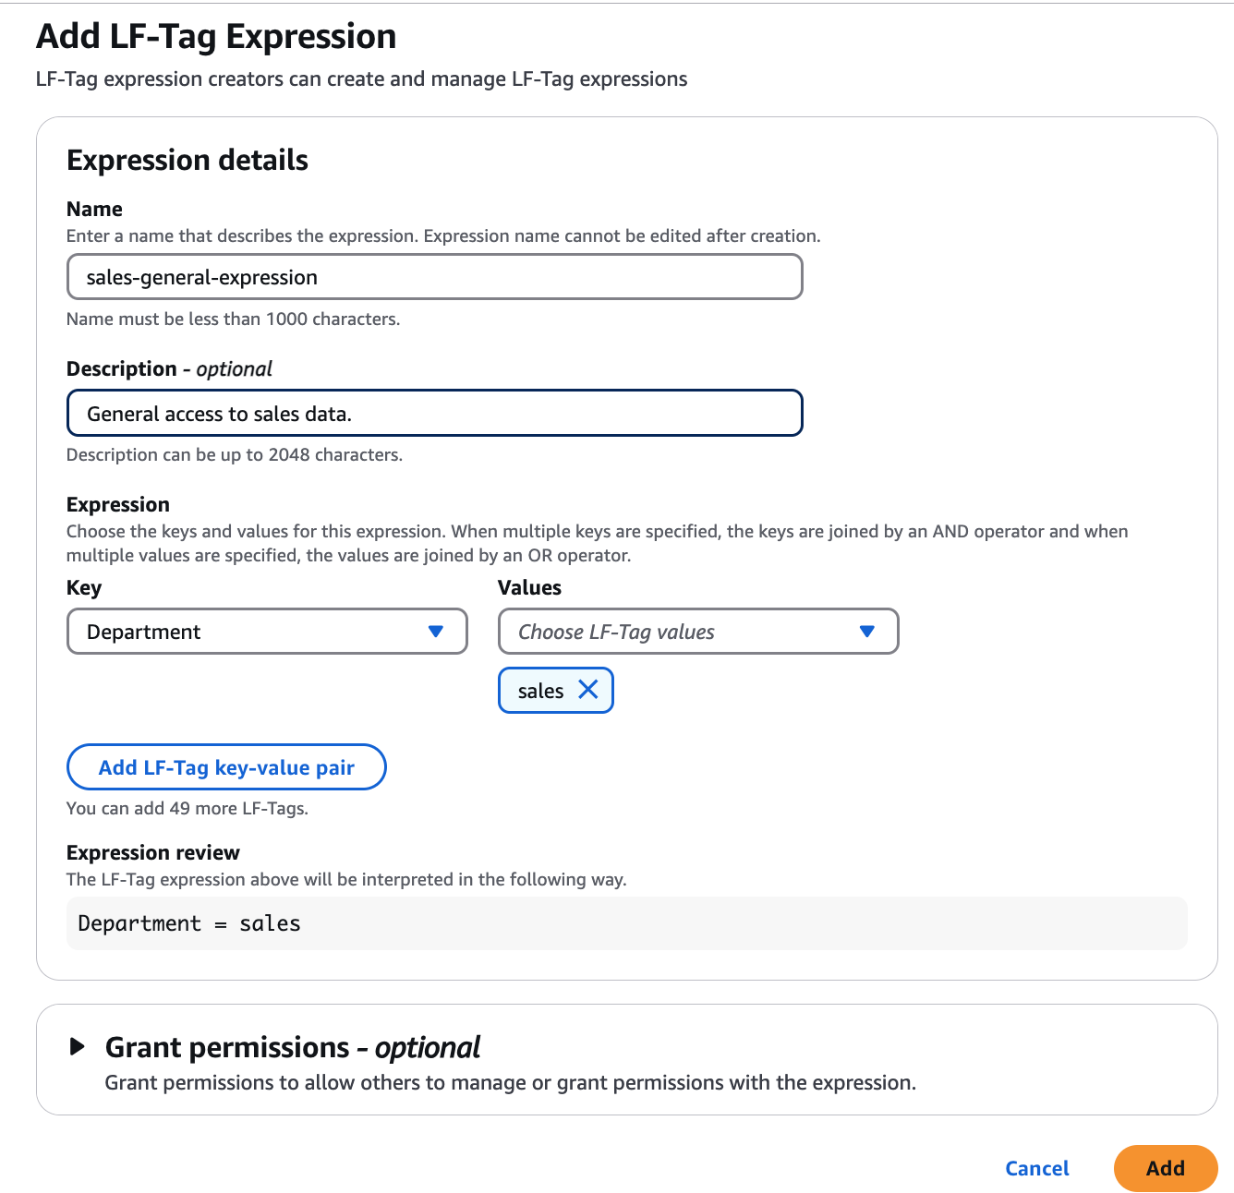Viewport: 1234px width, 1193px height.
Task: Click inside the Name input field
Action: click(434, 276)
